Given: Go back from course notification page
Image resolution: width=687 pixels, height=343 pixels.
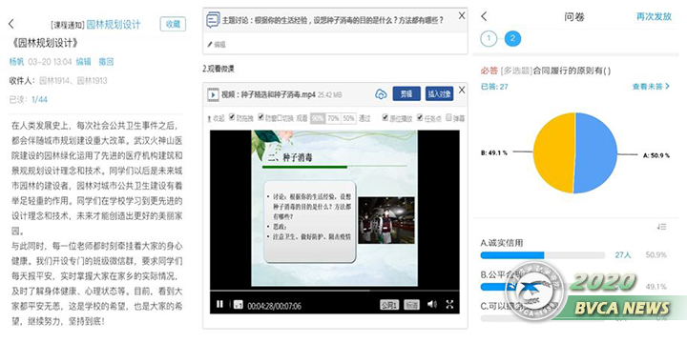Looking at the screenshot, I should 11,24.
